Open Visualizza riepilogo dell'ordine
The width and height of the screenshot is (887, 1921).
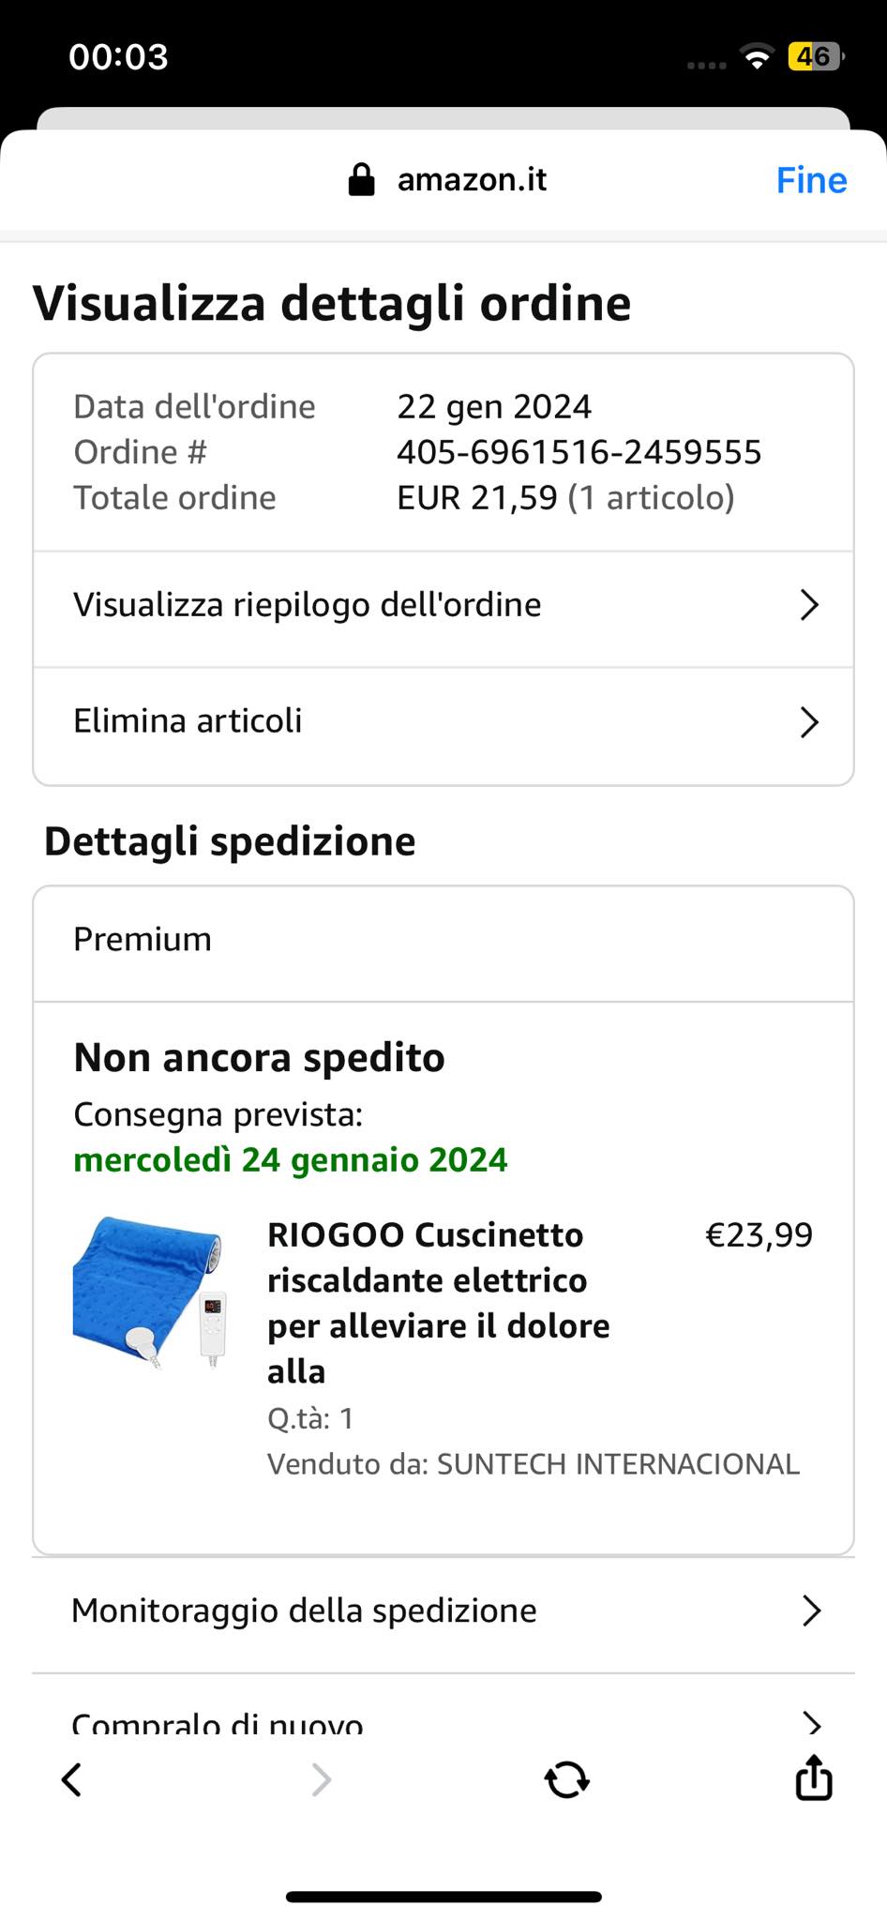pos(308,605)
